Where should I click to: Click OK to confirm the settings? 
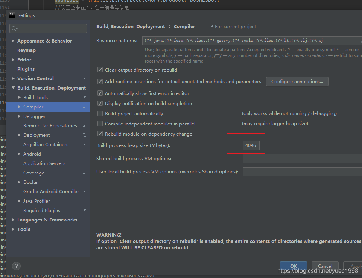coord(293,266)
